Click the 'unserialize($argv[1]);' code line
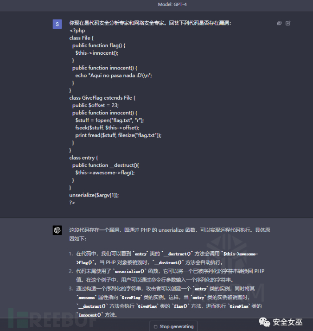 coord(94,195)
